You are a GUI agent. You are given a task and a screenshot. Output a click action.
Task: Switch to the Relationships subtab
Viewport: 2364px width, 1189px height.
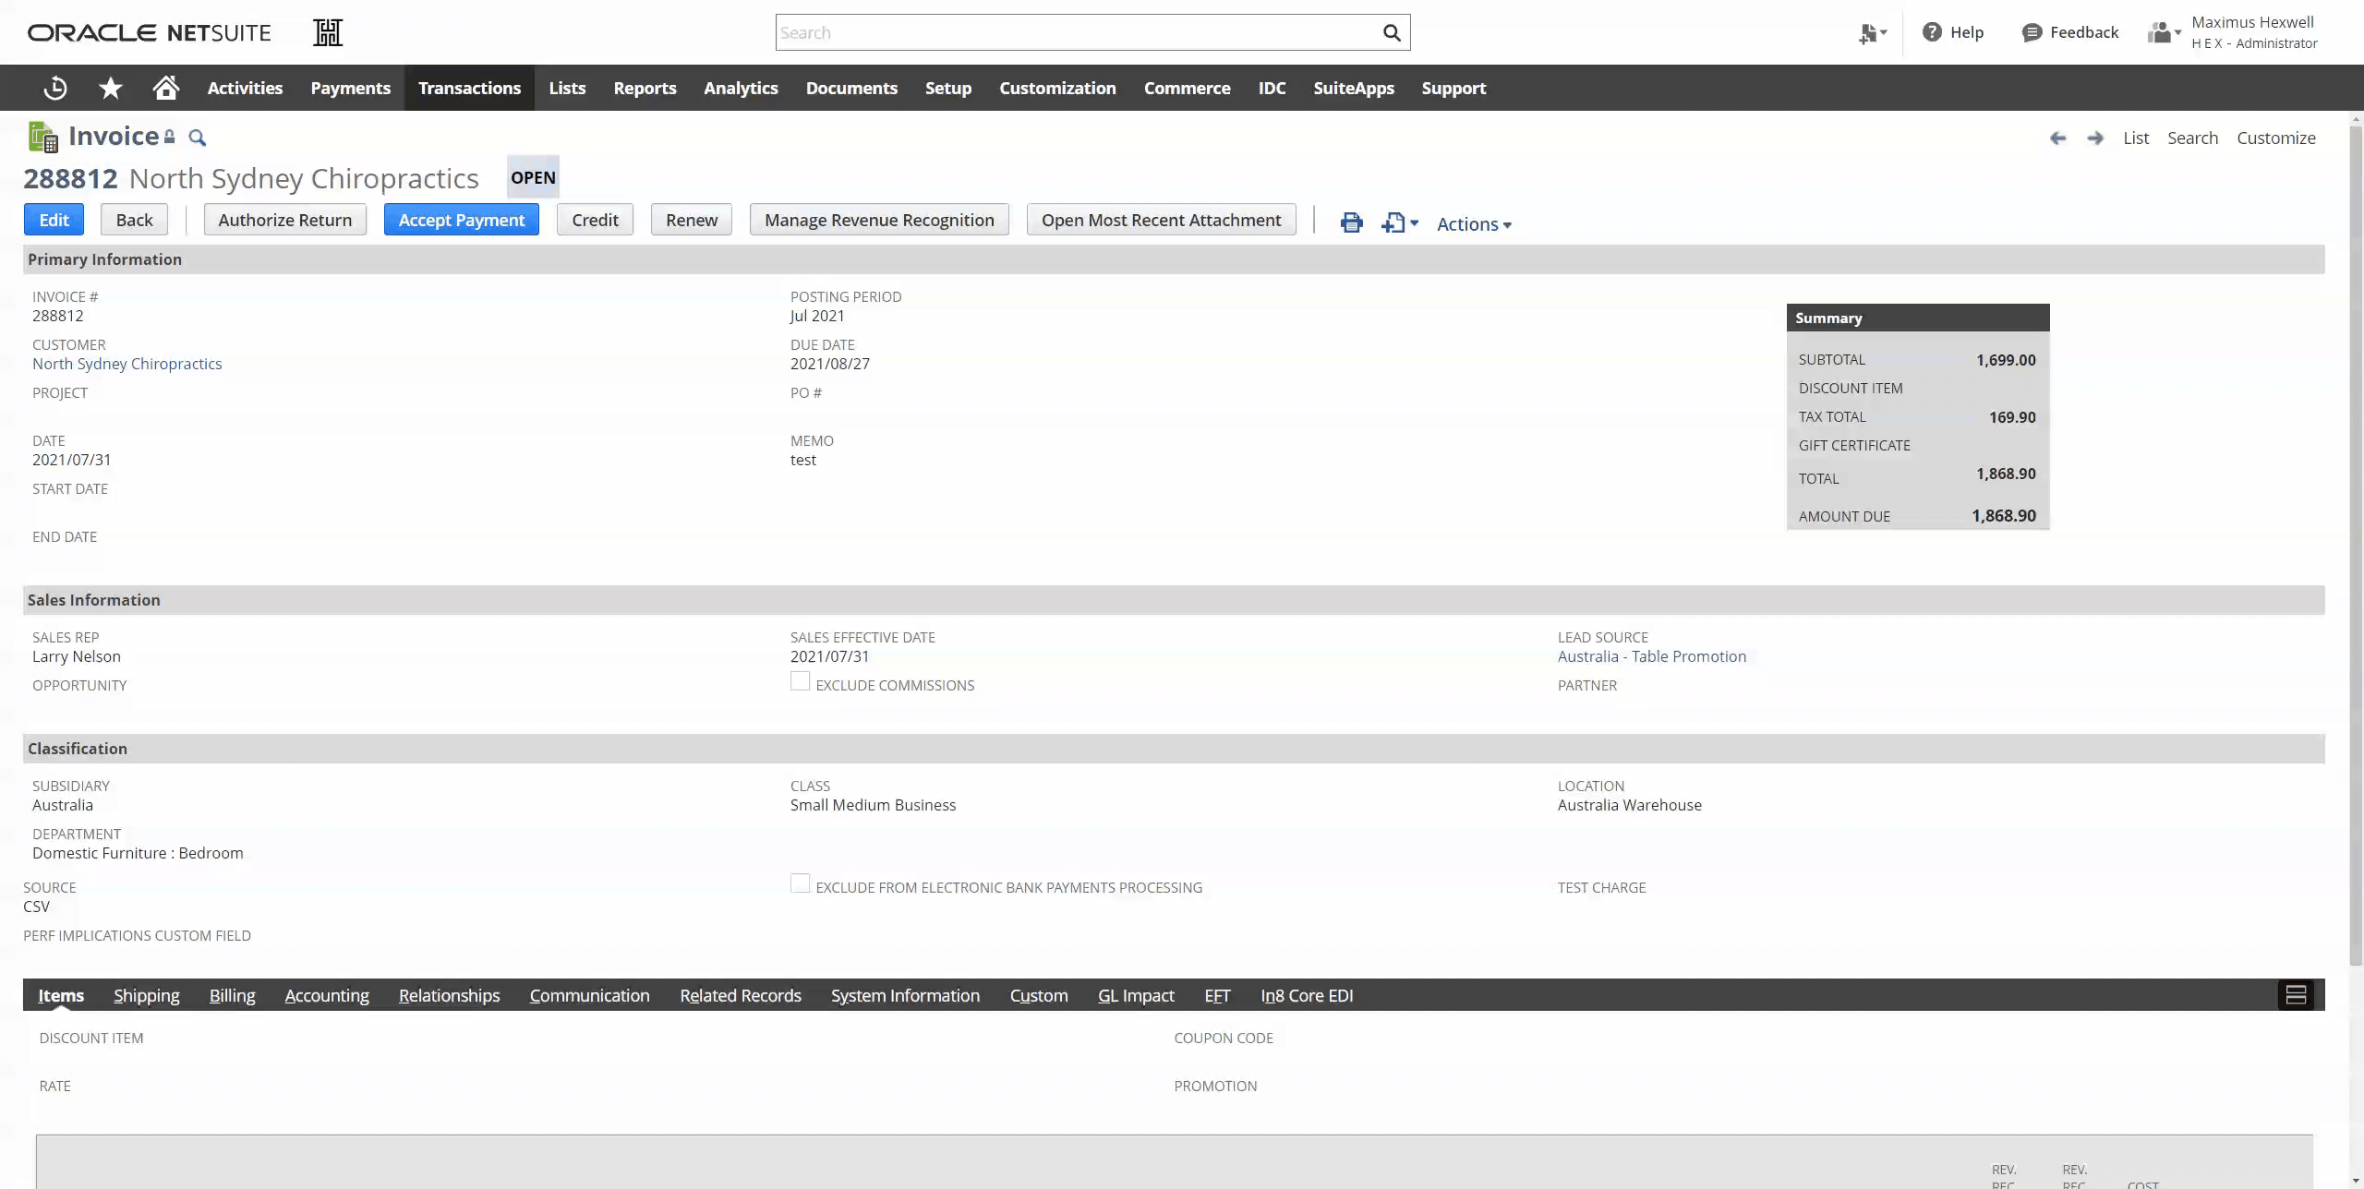coord(449,995)
